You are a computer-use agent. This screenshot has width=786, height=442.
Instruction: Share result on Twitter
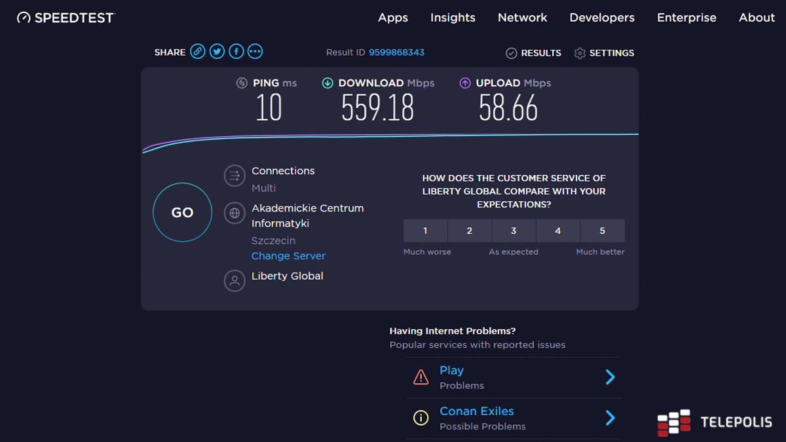coord(217,52)
